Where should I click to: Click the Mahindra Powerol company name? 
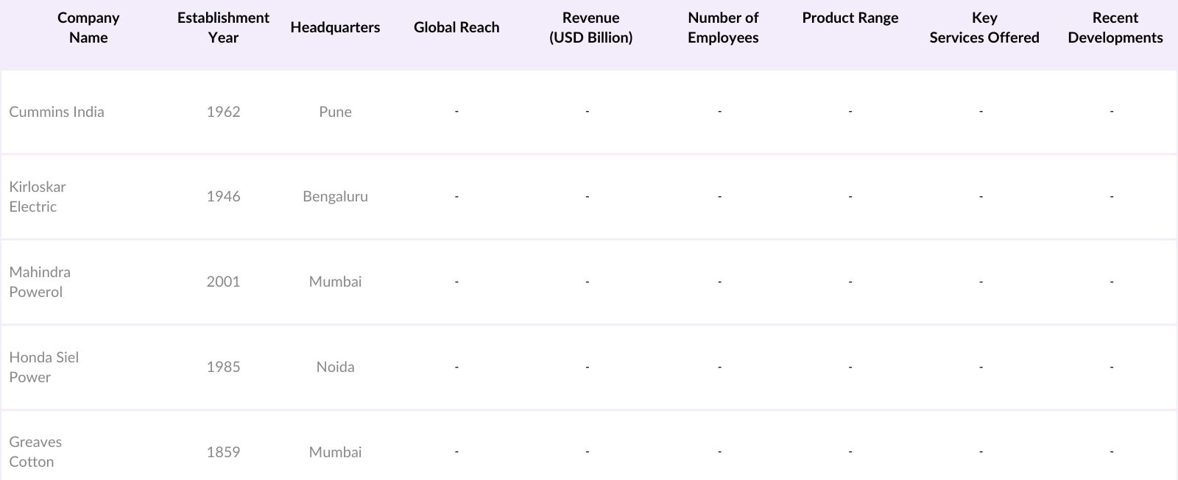tap(40, 282)
